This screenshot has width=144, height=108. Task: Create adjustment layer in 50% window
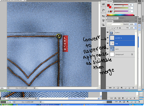click(x=122, y=88)
